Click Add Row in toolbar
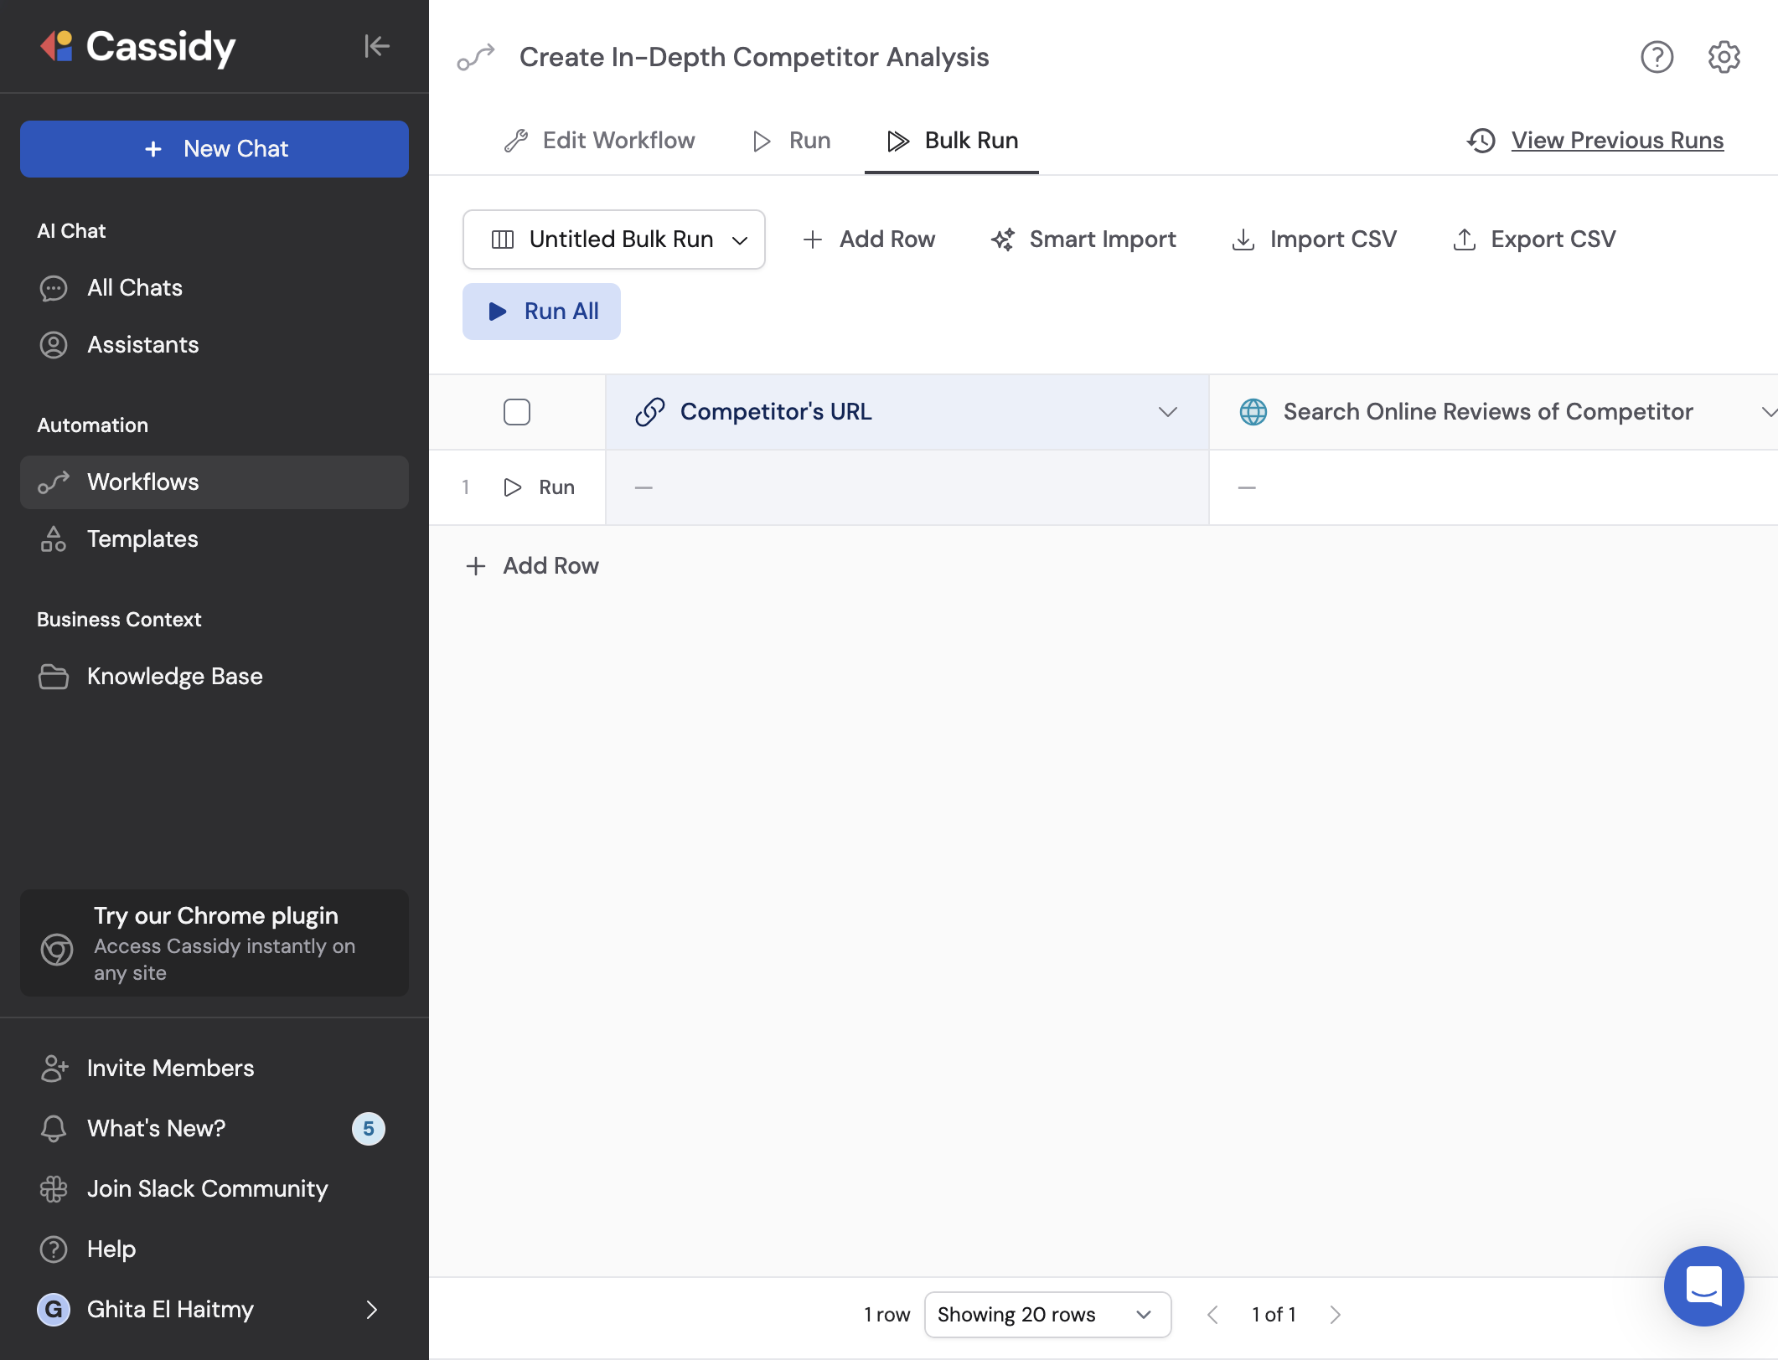This screenshot has height=1360, width=1778. click(869, 240)
